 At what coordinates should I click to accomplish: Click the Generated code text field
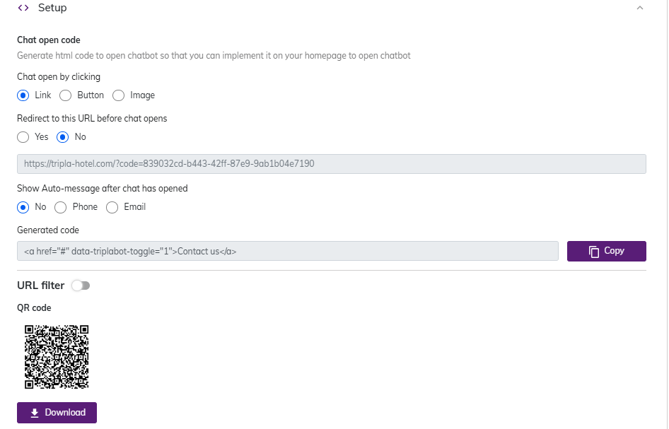click(x=287, y=251)
